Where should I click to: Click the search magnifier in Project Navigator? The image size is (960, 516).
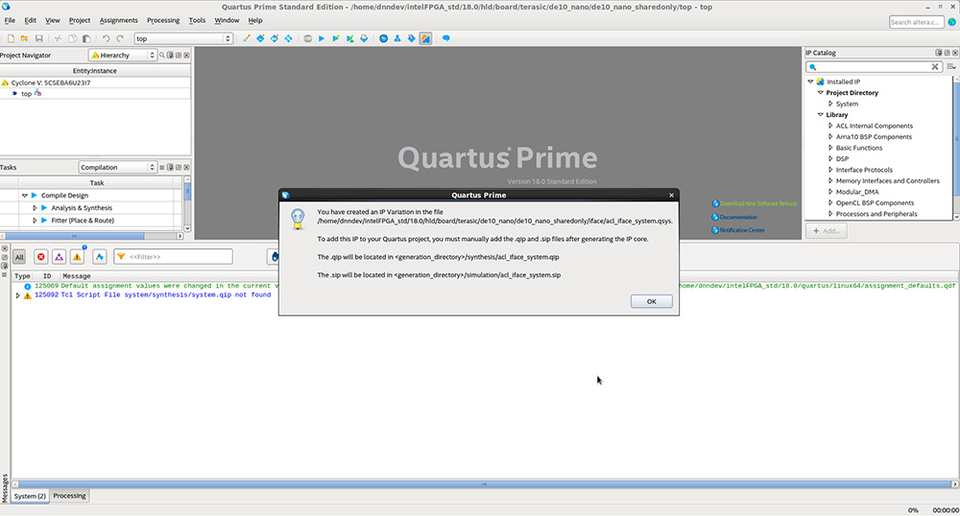162,55
